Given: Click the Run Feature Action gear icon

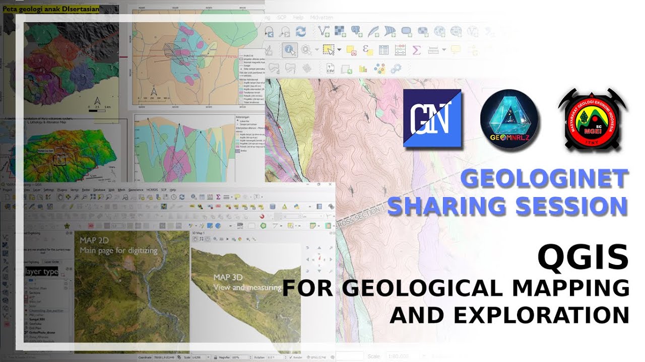Looking at the screenshot, I should coord(306,50).
